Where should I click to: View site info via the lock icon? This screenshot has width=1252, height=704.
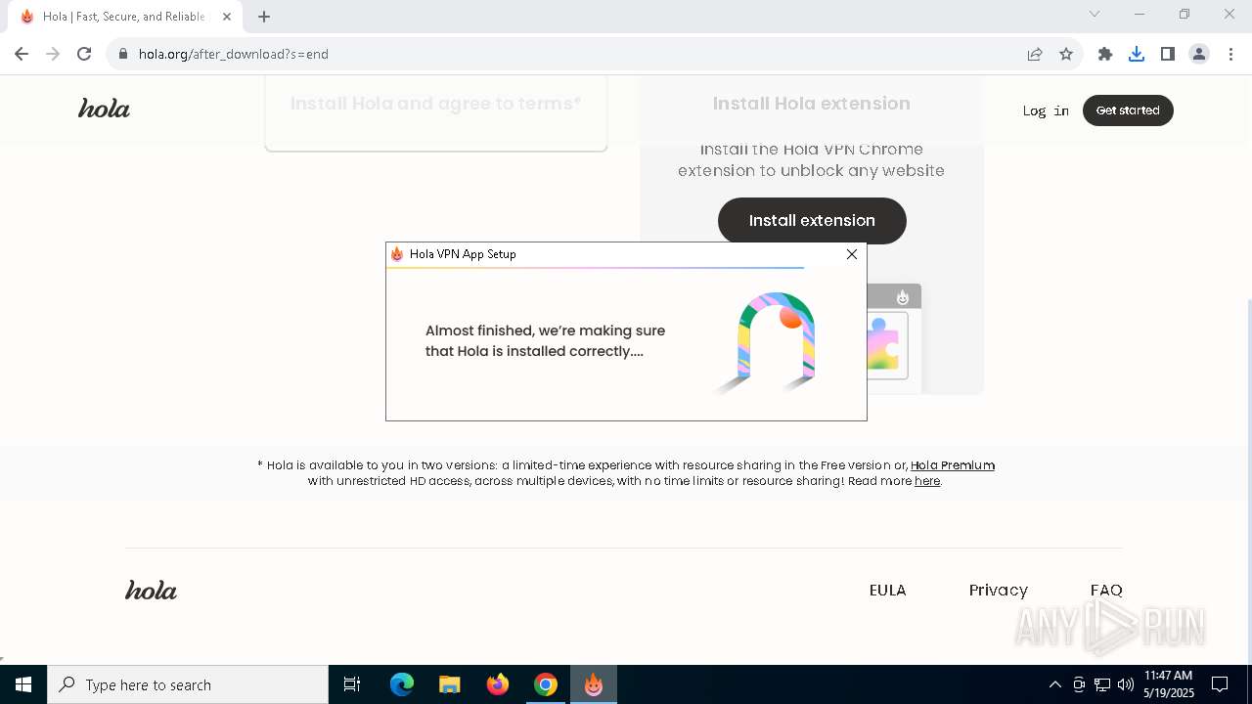[123, 54]
